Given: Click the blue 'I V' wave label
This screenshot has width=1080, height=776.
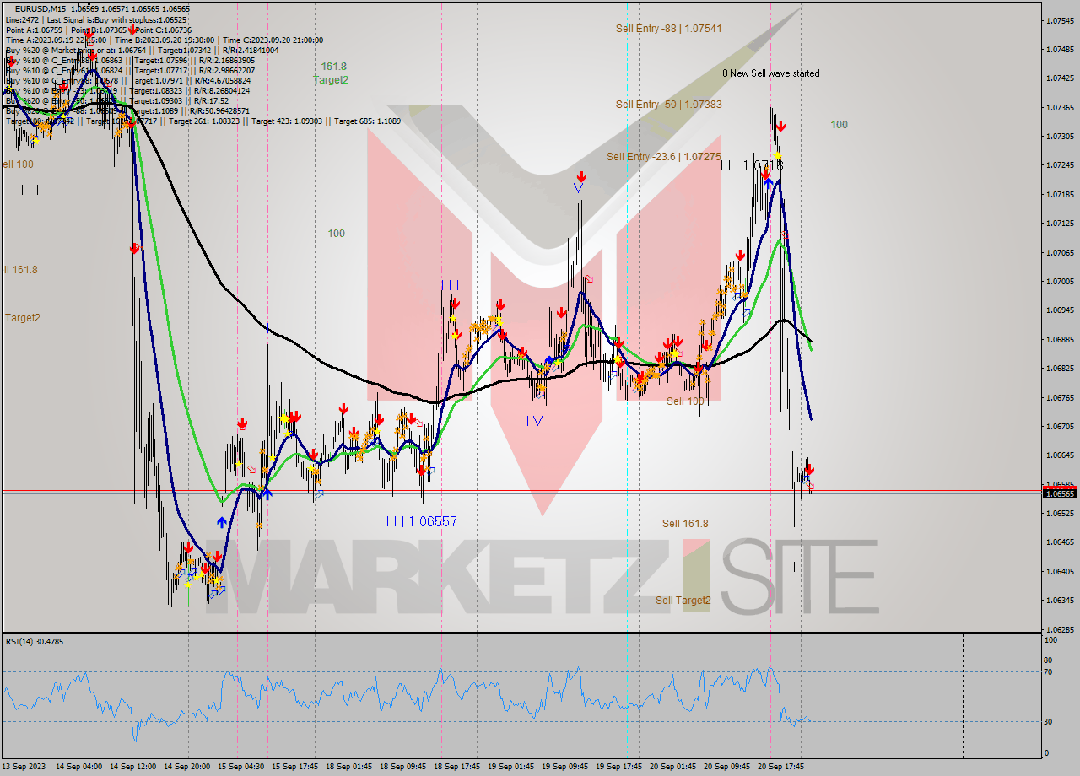Looking at the screenshot, I should [534, 421].
